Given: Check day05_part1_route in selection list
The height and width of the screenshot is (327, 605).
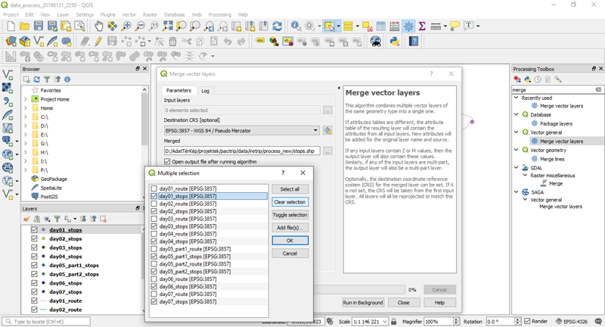Looking at the screenshot, I should 154,249.
